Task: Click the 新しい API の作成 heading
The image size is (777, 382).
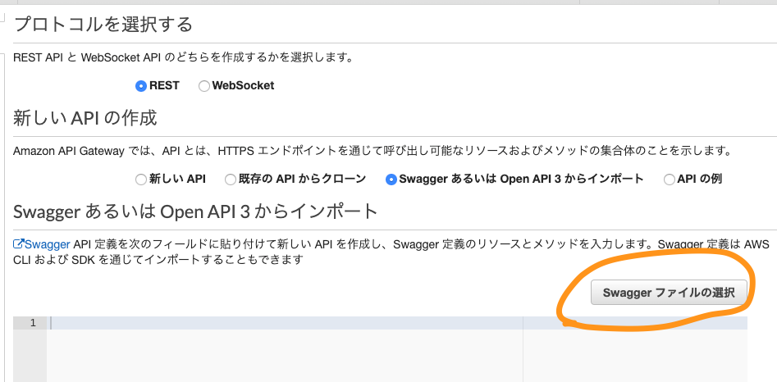Action: 85,118
